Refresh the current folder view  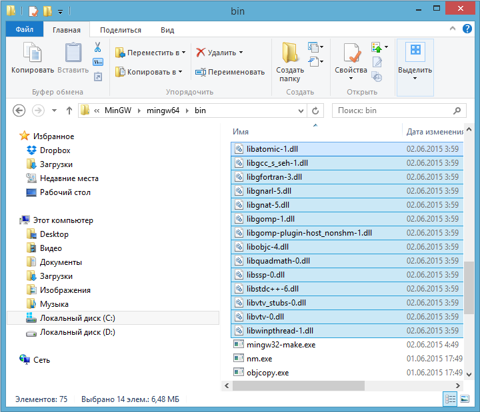pos(315,110)
